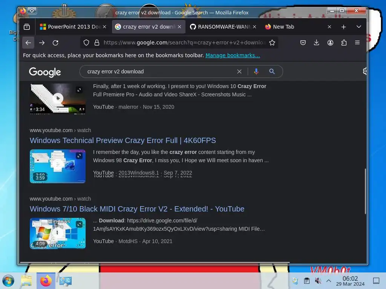Open a new tab with plus button

click(x=344, y=27)
